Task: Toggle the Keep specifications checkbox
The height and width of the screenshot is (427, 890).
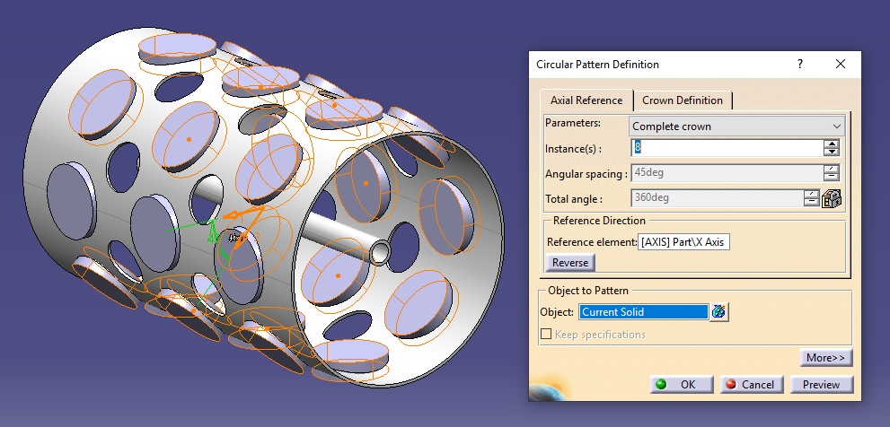Action: click(x=546, y=334)
